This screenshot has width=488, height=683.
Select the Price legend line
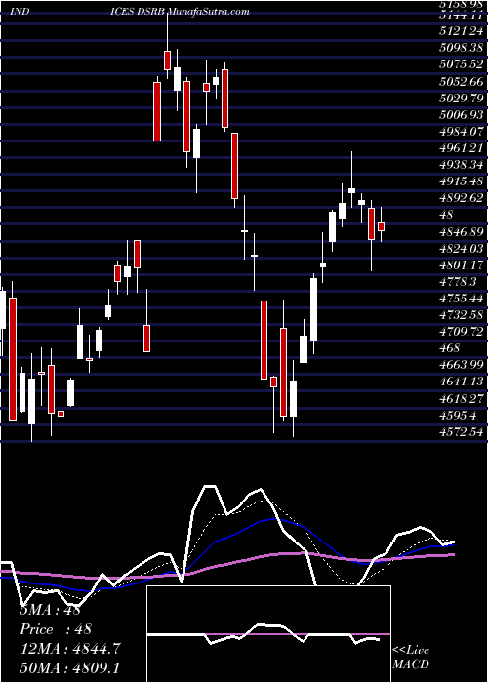56,629
